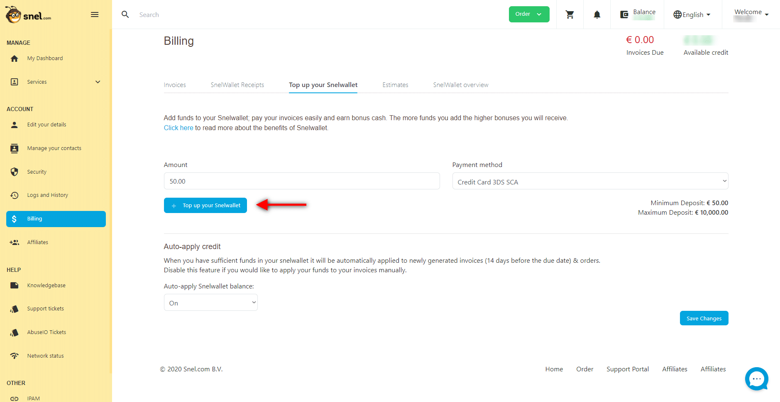Click the blue Top up your Snelwallet button
The width and height of the screenshot is (780, 402).
205,206
